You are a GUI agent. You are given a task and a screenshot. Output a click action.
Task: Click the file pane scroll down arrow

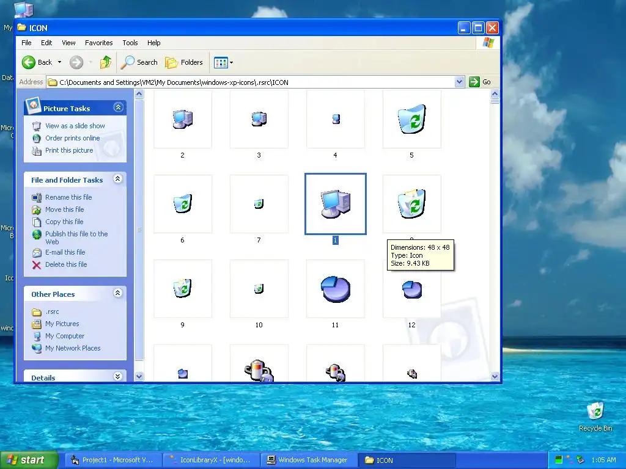[495, 376]
